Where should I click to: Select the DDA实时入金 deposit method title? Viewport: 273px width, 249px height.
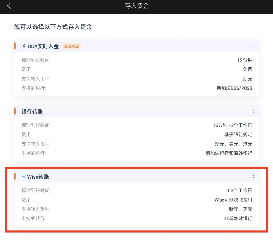tap(43, 46)
